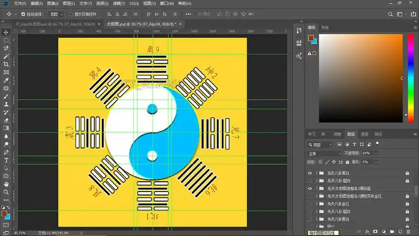Switch to the 通道 panel tab

click(x=364, y=135)
